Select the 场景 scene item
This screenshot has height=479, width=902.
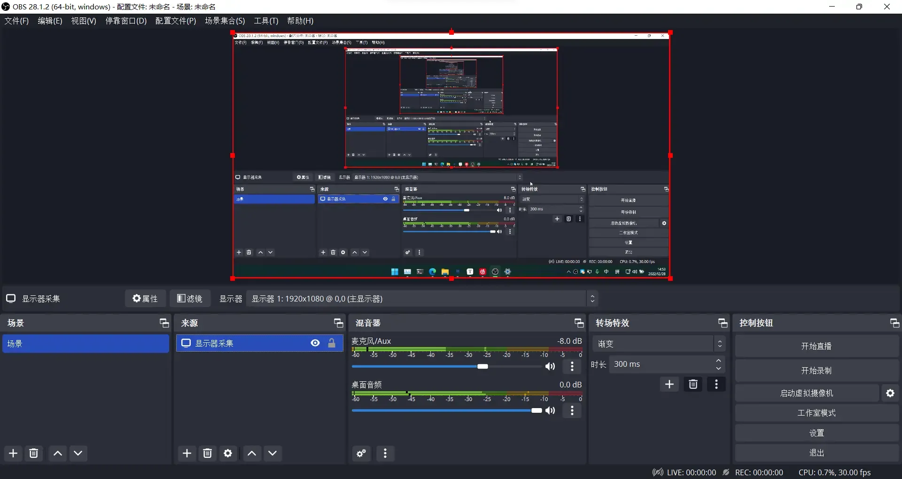[x=86, y=343]
